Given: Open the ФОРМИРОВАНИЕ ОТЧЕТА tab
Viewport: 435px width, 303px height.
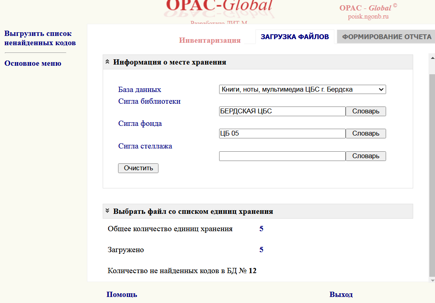Looking at the screenshot, I should (386, 37).
